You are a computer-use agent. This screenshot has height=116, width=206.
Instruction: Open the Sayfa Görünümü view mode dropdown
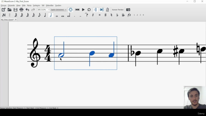coord(59,10)
